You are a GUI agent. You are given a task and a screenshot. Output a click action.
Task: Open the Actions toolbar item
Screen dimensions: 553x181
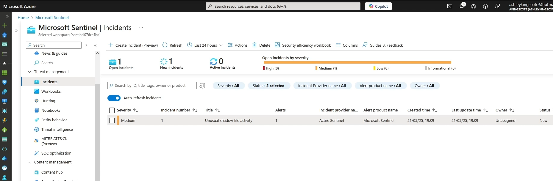pyautogui.click(x=238, y=45)
